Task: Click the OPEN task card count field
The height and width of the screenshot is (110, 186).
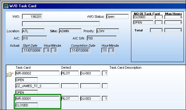Action: pos(159,23)
